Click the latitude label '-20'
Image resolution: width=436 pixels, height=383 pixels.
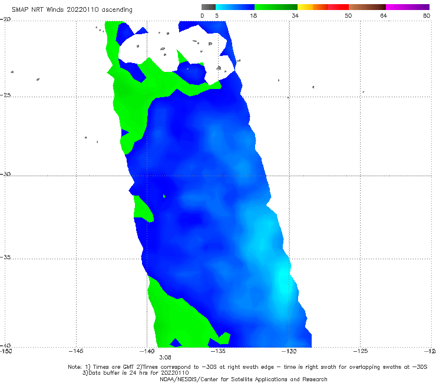coord(5,19)
